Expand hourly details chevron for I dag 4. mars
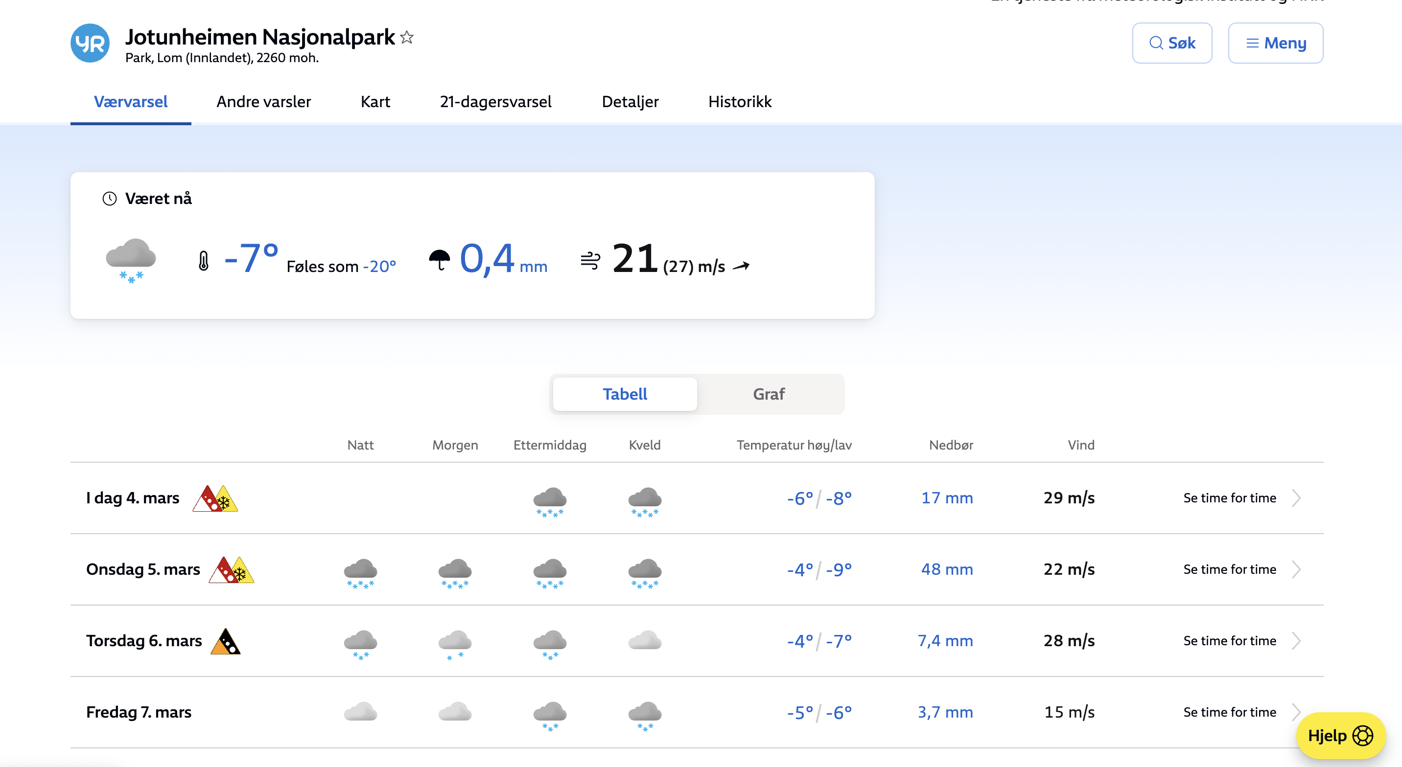 [x=1296, y=498]
